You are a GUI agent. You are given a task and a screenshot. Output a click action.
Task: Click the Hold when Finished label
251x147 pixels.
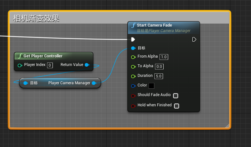click(155, 105)
